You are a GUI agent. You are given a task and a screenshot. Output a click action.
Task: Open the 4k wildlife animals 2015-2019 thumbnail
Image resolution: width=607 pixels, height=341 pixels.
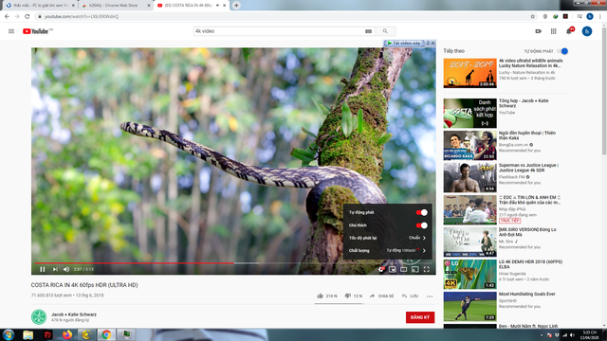[x=470, y=73]
